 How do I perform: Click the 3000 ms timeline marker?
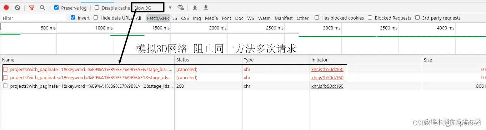coord(332,28)
